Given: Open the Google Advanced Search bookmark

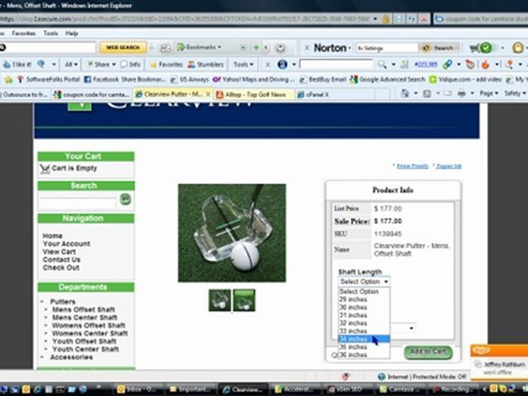Looking at the screenshot, I should point(388,79).
